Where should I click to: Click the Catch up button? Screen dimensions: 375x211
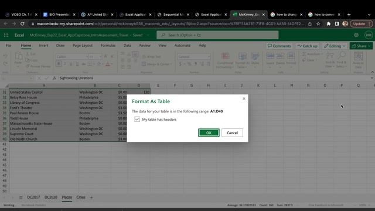(x=307, y=46)
